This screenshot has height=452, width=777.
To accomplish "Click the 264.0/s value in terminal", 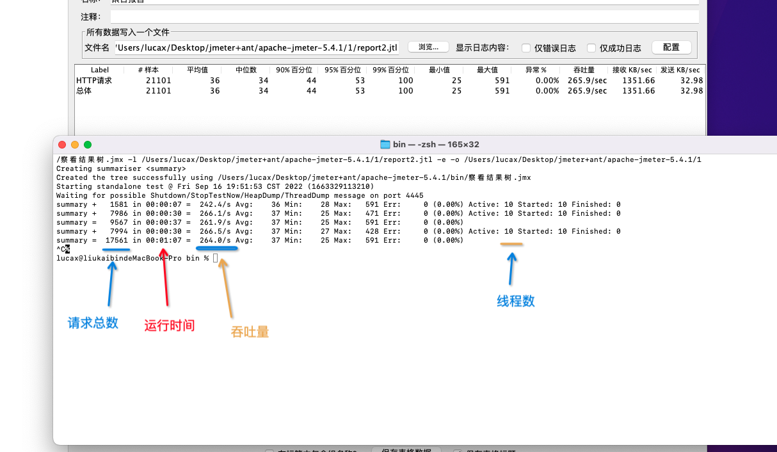I will tap(215, 240).
